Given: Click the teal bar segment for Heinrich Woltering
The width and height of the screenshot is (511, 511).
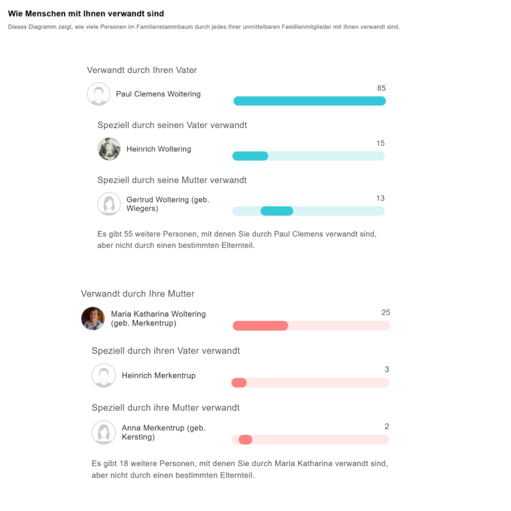Looking at the screenshot, I should click(x=251, y=156).
